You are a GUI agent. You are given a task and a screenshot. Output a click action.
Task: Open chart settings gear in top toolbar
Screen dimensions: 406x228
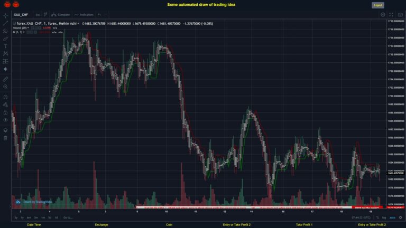coord(383,15)
